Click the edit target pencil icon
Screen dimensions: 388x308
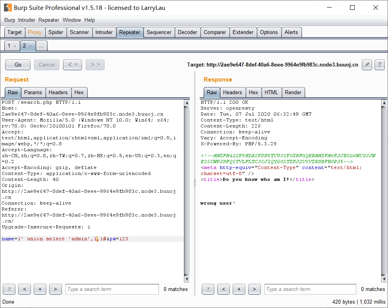tap(367, 65)
